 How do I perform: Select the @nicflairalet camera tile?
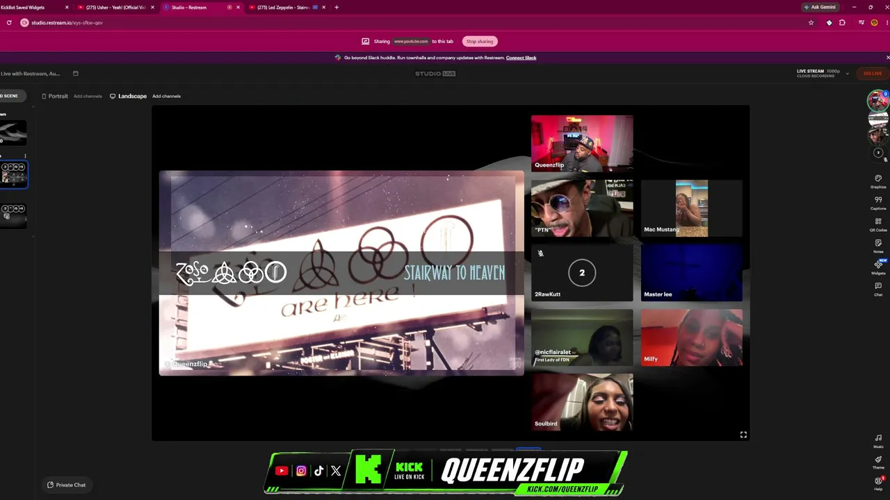coord(582,337)
